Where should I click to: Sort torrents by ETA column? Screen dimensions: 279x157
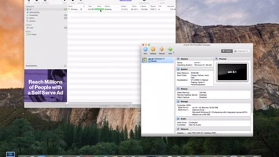click(x=160, y=6)
